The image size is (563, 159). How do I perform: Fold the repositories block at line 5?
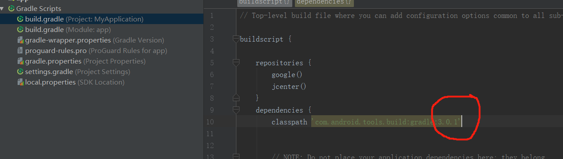[x=236, y=63]
